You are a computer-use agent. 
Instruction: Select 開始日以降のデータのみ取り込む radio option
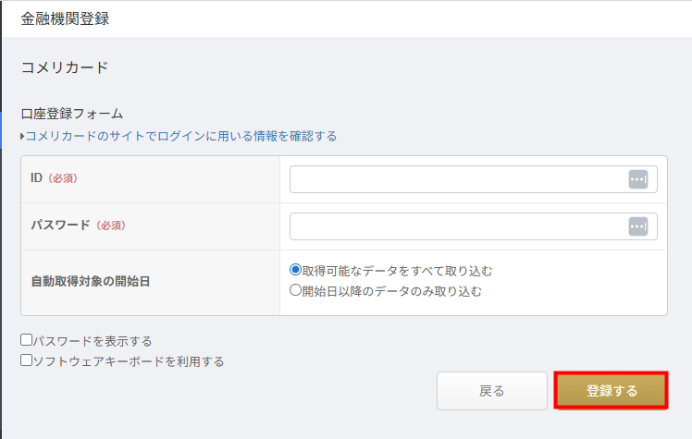[x=296, y=290]
